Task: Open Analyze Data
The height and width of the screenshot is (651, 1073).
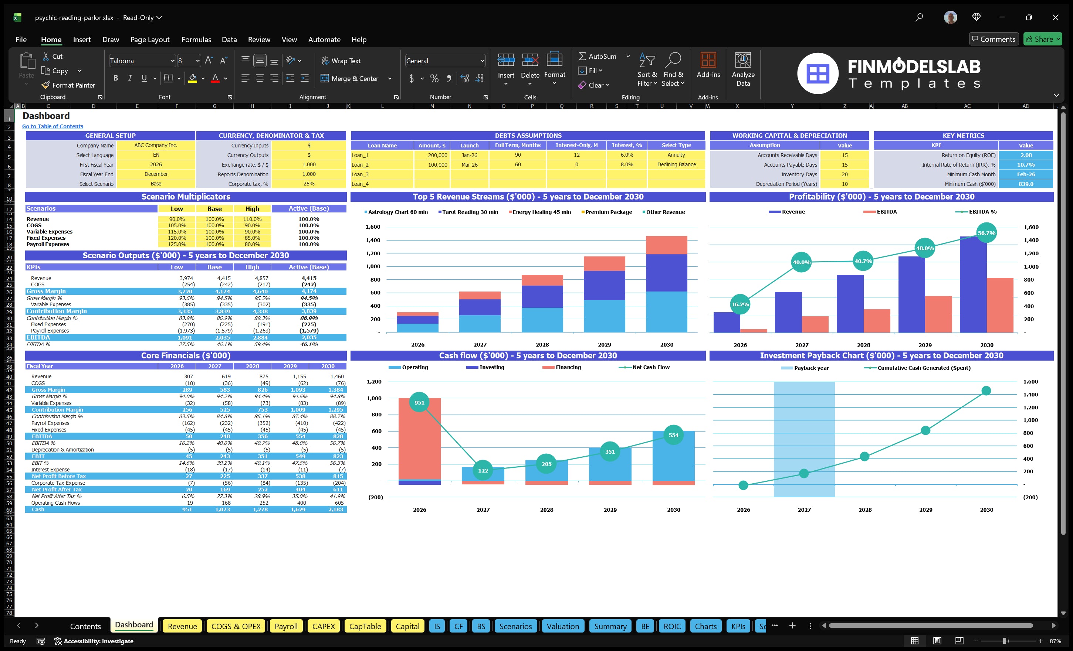Action: (743, 69)
